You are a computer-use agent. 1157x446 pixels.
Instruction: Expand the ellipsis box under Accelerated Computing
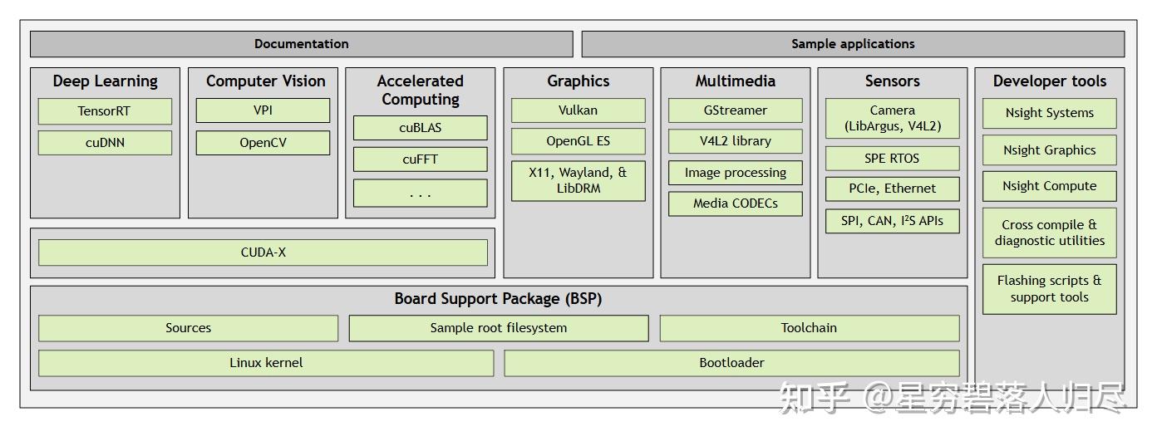click(420, 194)
